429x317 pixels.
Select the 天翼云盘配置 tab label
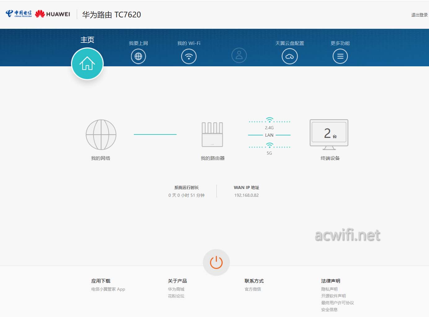pyautogui.click(x=290, y=43)
